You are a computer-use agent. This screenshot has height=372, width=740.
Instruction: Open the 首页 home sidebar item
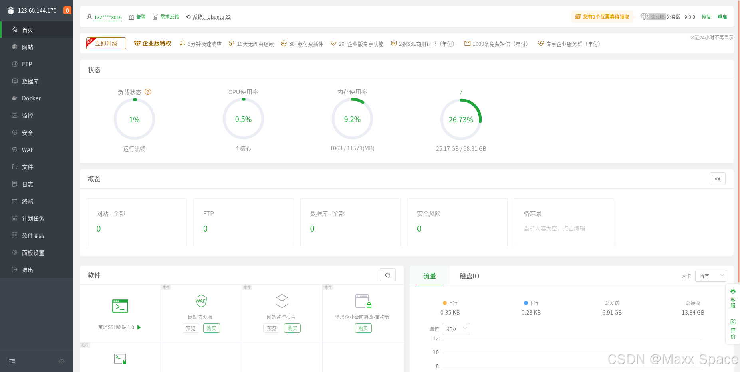tap(37, 30)
